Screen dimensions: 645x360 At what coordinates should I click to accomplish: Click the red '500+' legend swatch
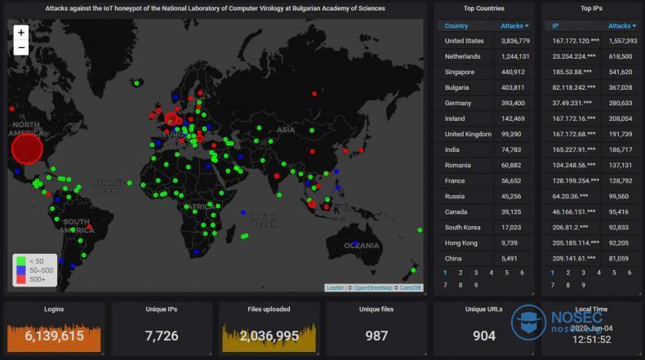click(x=21, y=279)
